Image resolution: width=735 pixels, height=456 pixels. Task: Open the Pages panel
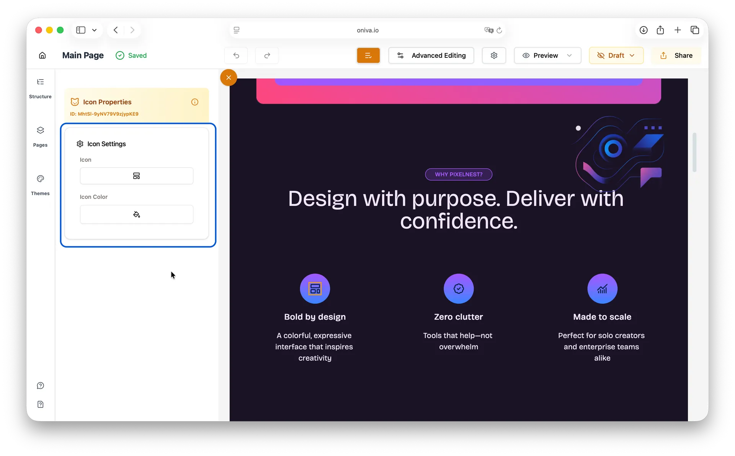[40, 137]
